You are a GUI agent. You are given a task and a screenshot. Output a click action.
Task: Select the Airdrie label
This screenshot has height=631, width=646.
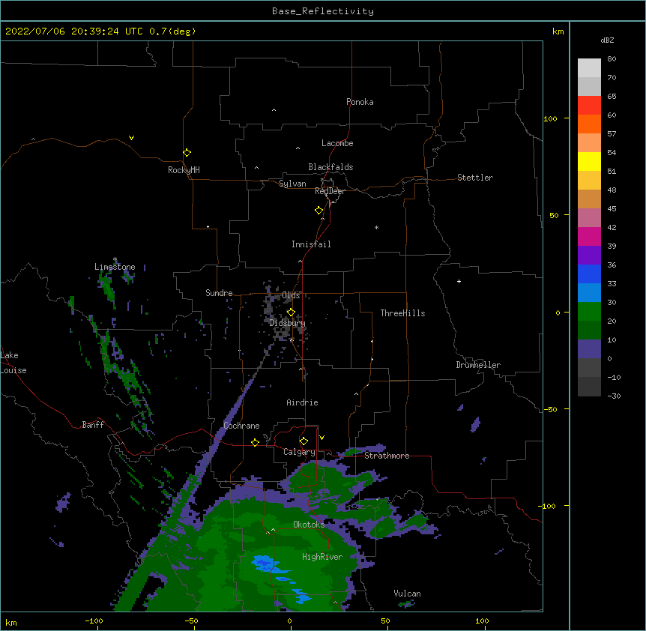point(303,402)
